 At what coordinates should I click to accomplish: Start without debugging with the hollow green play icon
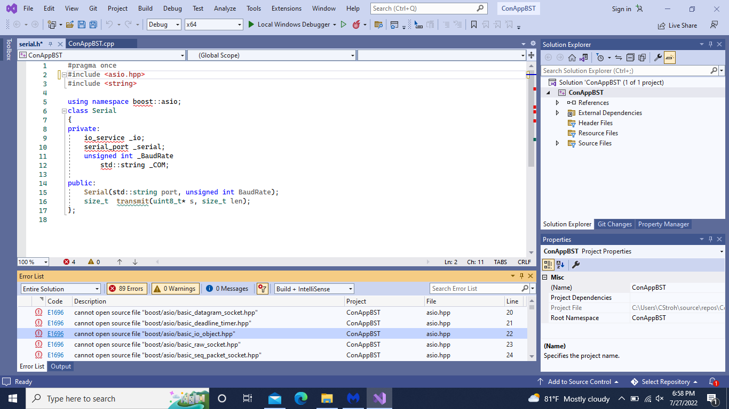(x=344, y=24)
